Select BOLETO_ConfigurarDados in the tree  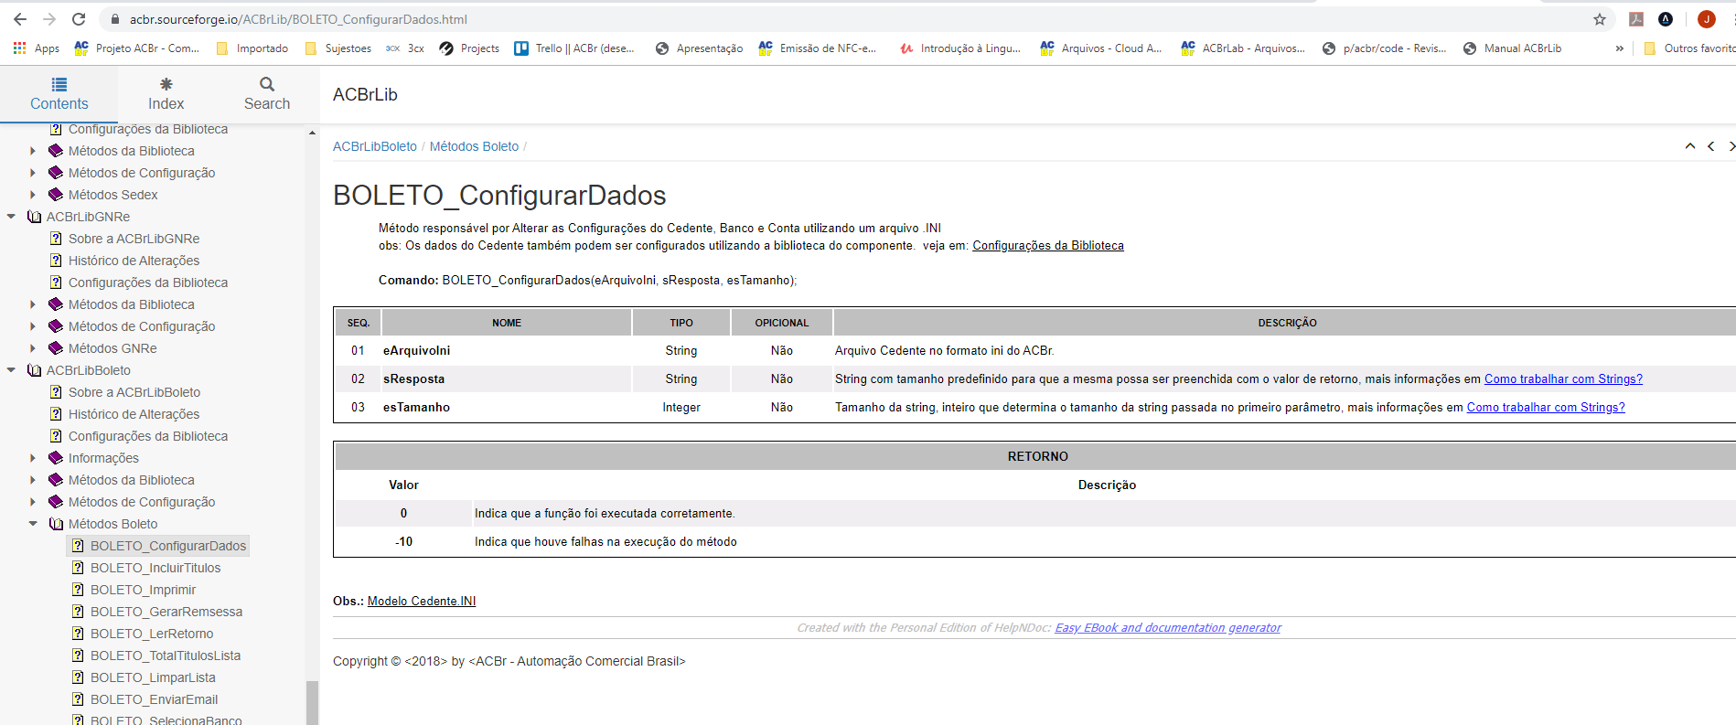[168, 546]
